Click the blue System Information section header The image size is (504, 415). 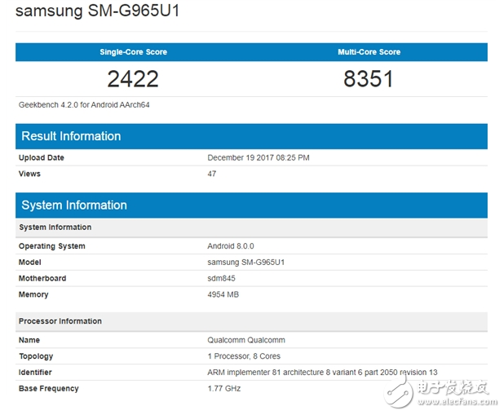tap(74, 205)
